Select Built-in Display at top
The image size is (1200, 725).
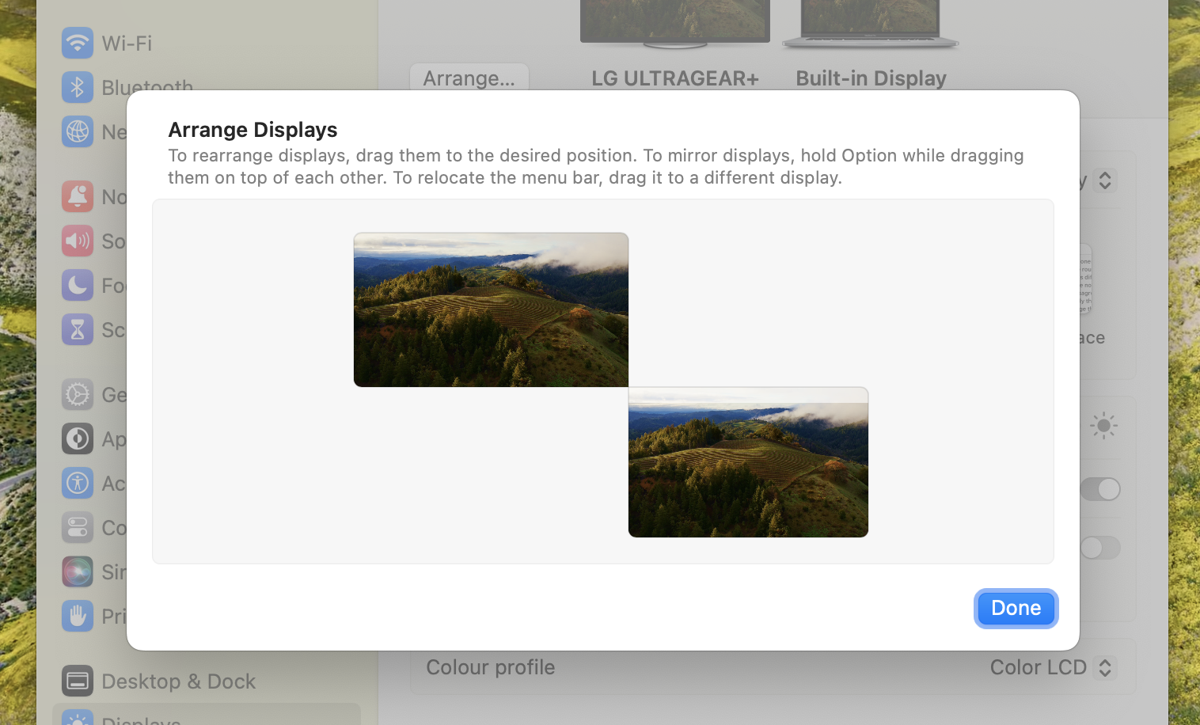click(x=871, y=44)
